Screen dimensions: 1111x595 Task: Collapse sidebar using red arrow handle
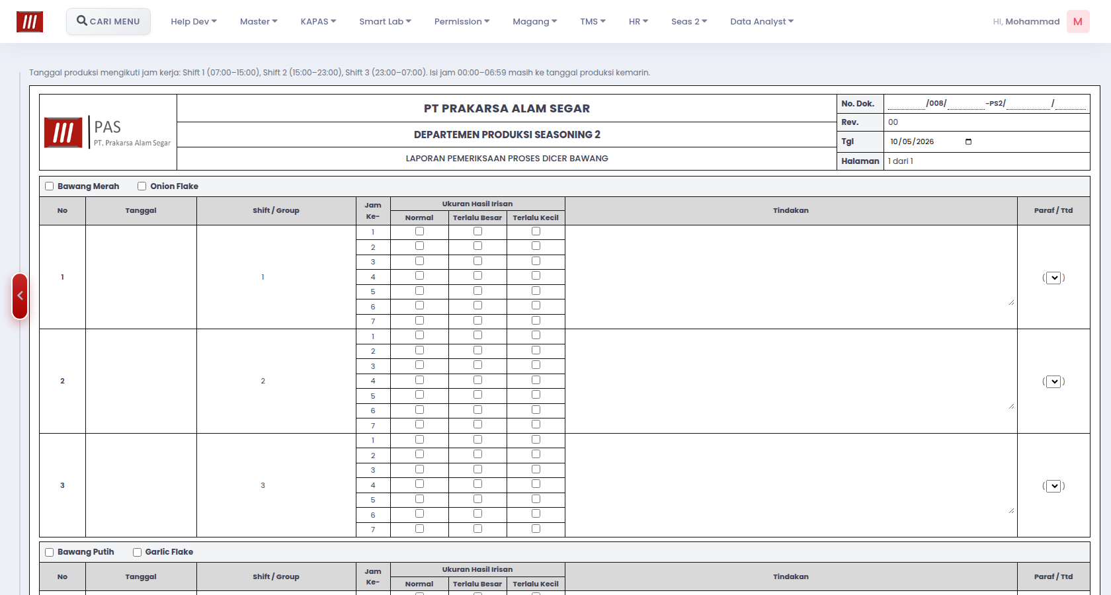20,296
